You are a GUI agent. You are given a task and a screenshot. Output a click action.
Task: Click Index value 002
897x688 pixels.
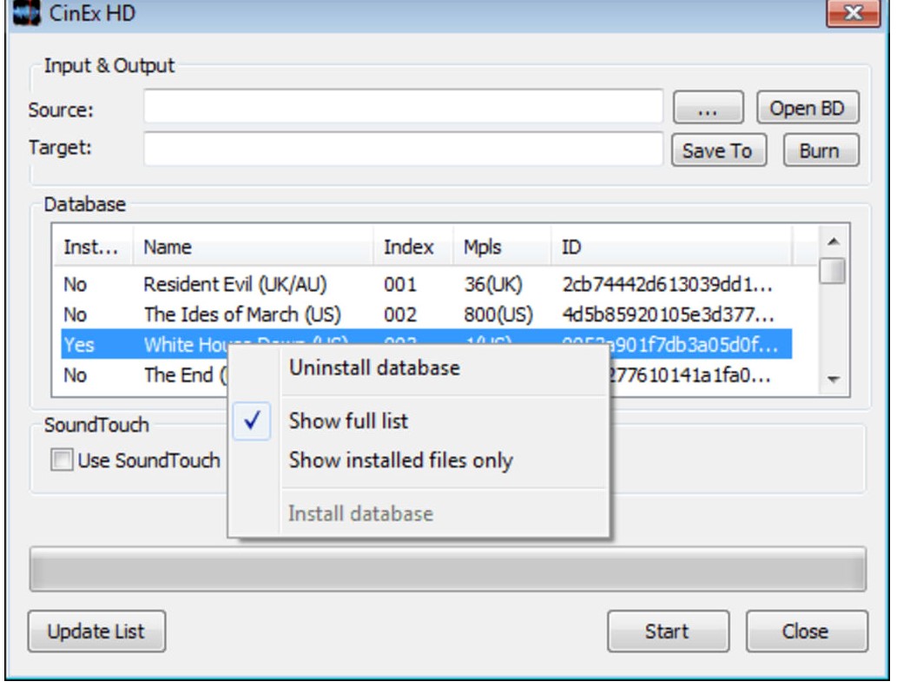tap(400, 314)
